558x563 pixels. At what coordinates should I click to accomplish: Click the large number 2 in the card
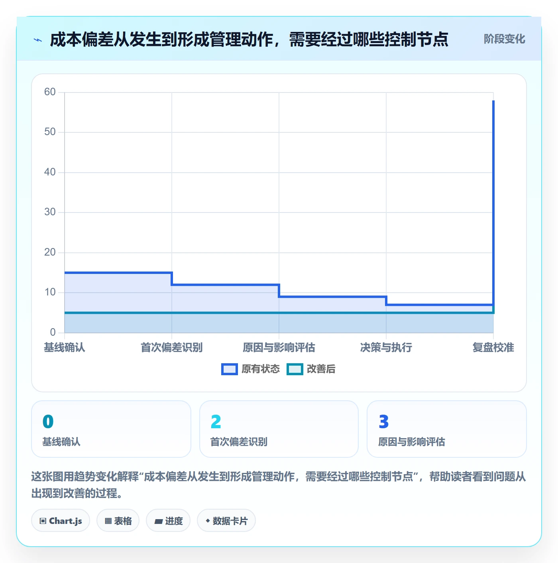(216, 422)
